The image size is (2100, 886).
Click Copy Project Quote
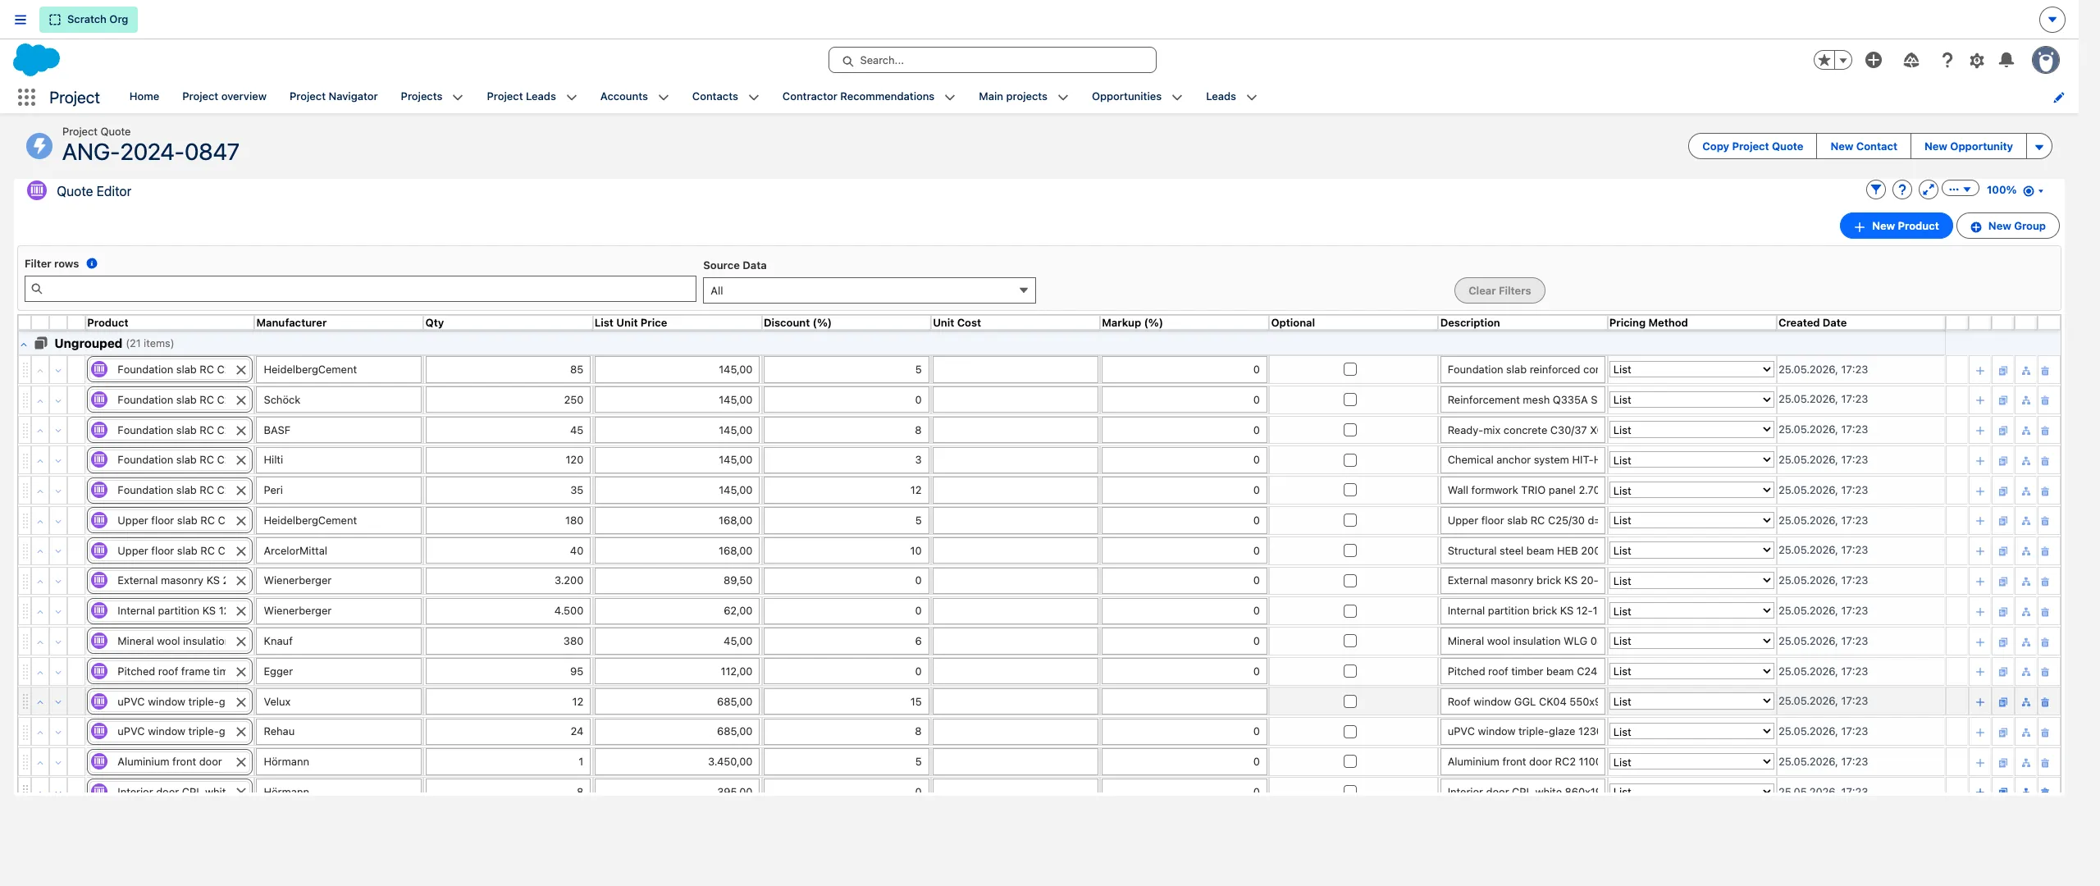click(x=1752, y=147)
